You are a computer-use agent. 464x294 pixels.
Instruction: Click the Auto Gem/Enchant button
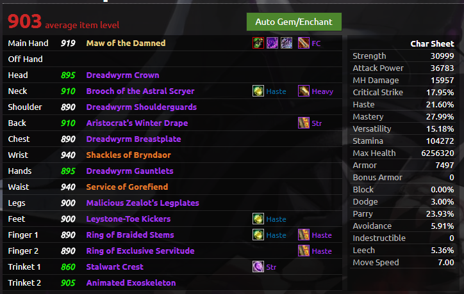[294, 22]
